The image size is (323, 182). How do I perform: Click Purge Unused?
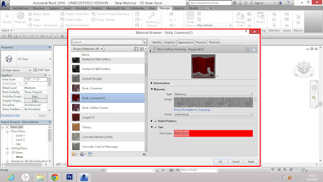(103, 20)
